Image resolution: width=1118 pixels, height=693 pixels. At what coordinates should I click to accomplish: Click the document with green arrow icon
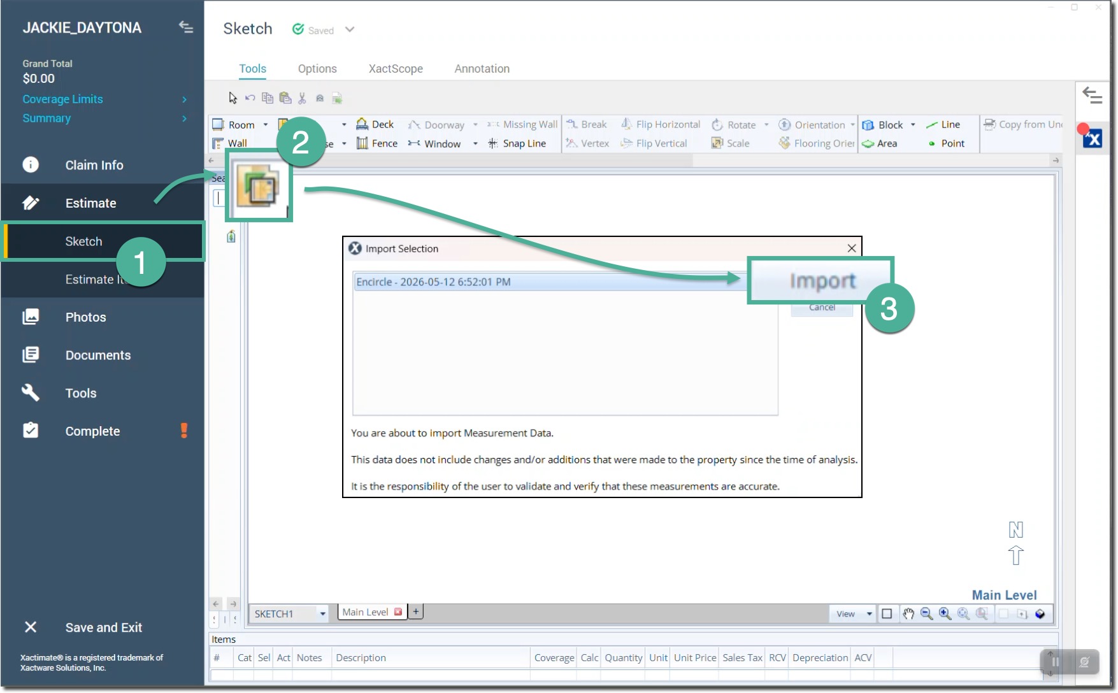tap(337, 97)
